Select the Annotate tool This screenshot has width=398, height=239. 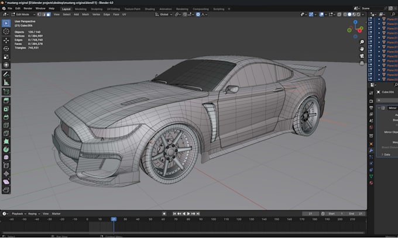click(x=6, y=74)
